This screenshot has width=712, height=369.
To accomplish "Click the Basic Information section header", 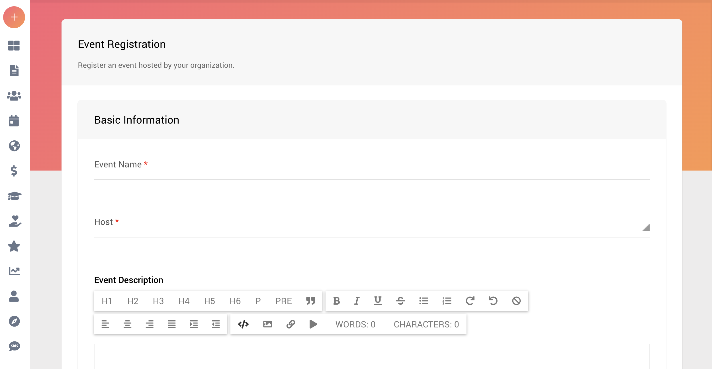I will (x=137, y=120).
